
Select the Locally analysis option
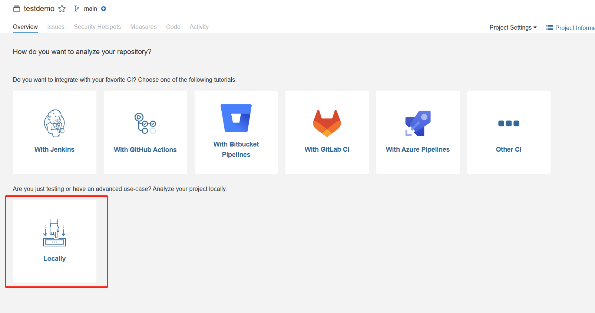[x=54, y=241]
